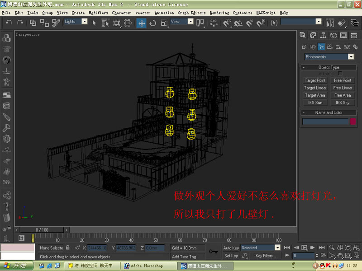This screenshot has height=271, width=362.
Task: Toggle the Percent Snap button
Action: pos(249,23)
